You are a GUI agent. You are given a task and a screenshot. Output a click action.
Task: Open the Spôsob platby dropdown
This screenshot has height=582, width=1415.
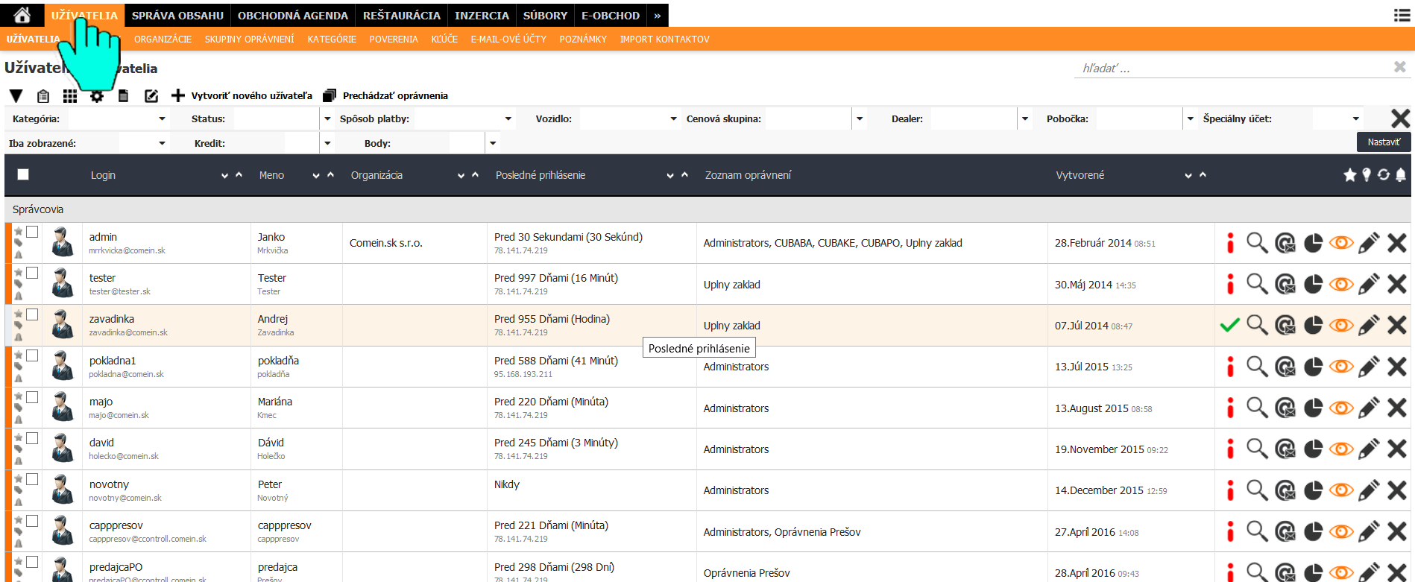(x=508, y=119)
